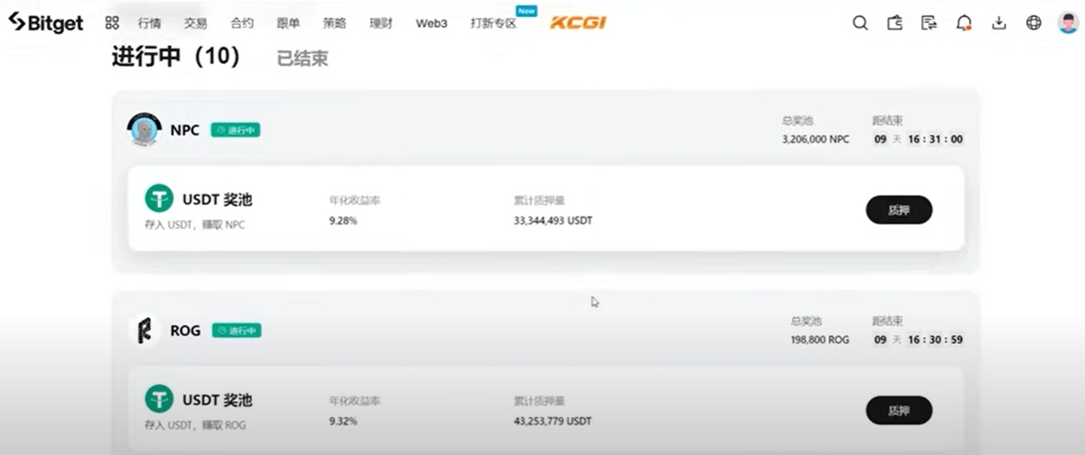Click the download app icon
The height and width of the screenshot is (455, 1085).
999,23
